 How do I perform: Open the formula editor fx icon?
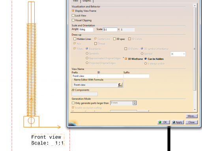(x=120, y=85)
